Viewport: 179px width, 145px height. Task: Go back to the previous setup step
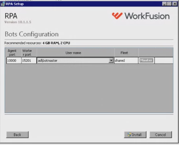click(17, 135)
